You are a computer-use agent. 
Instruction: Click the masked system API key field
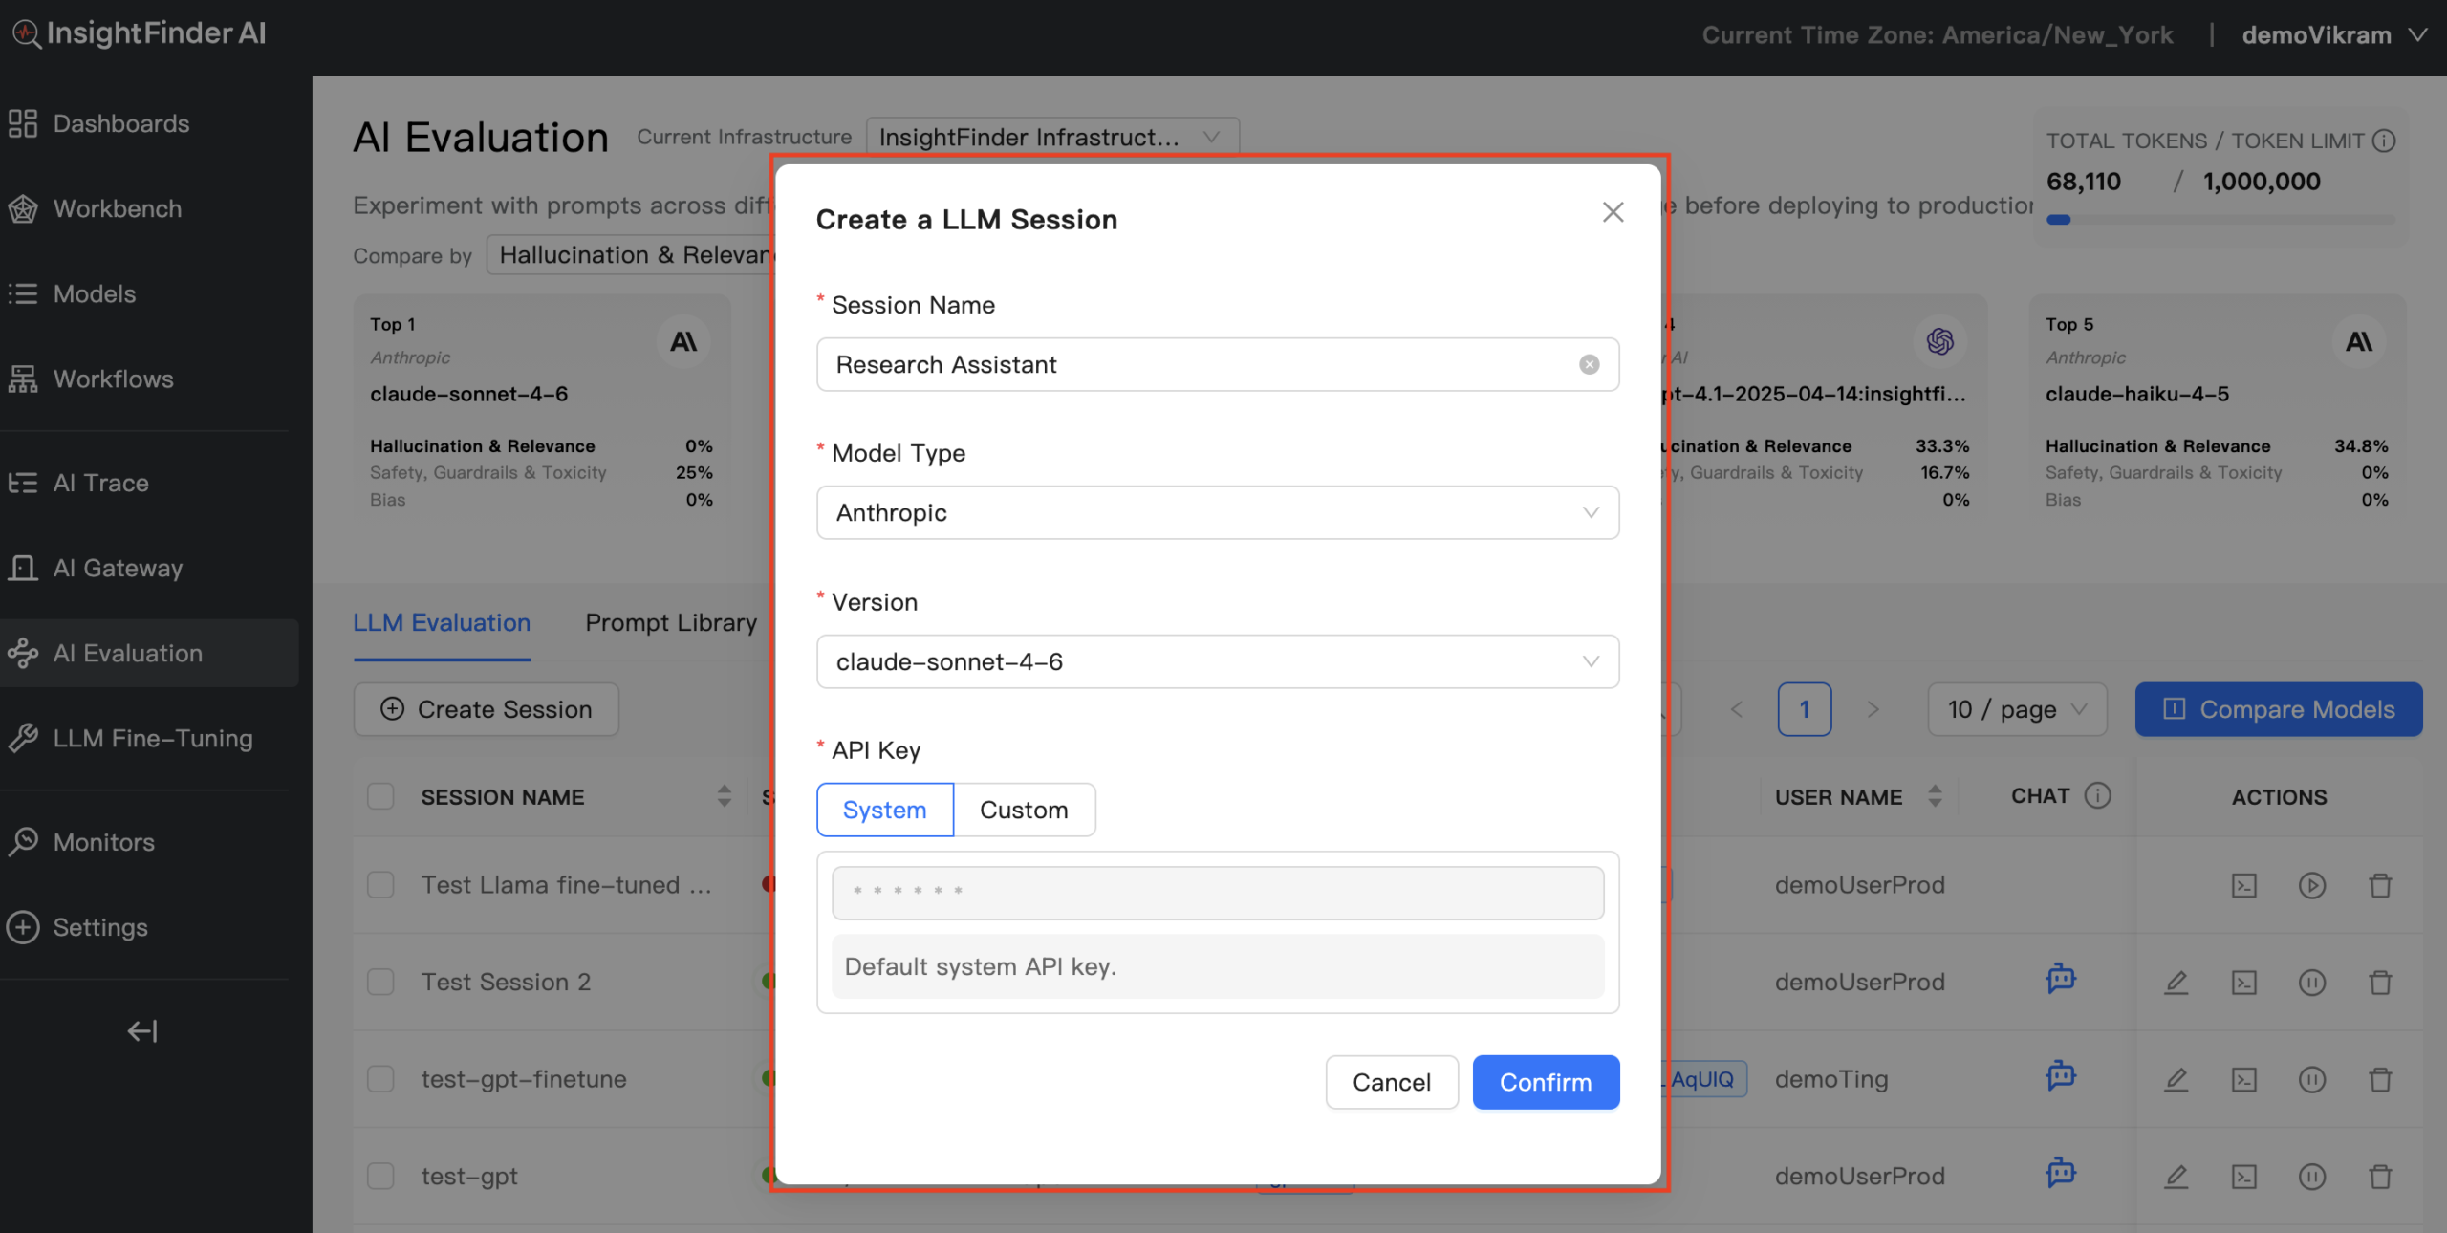(1218, 893)
